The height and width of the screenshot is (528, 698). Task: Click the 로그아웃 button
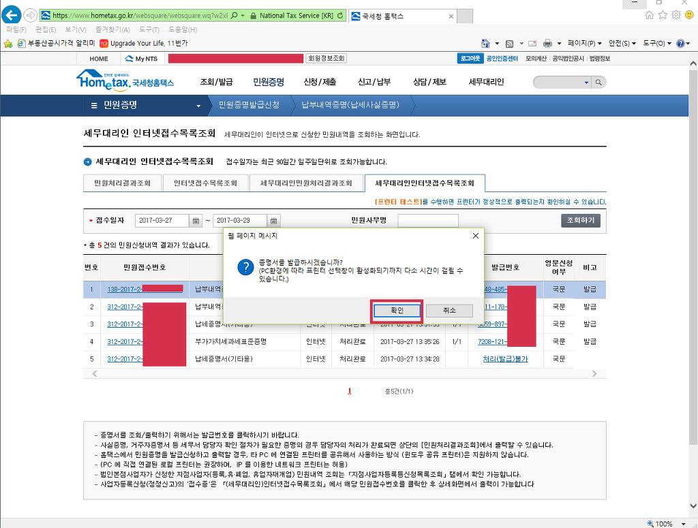point(470,59)
